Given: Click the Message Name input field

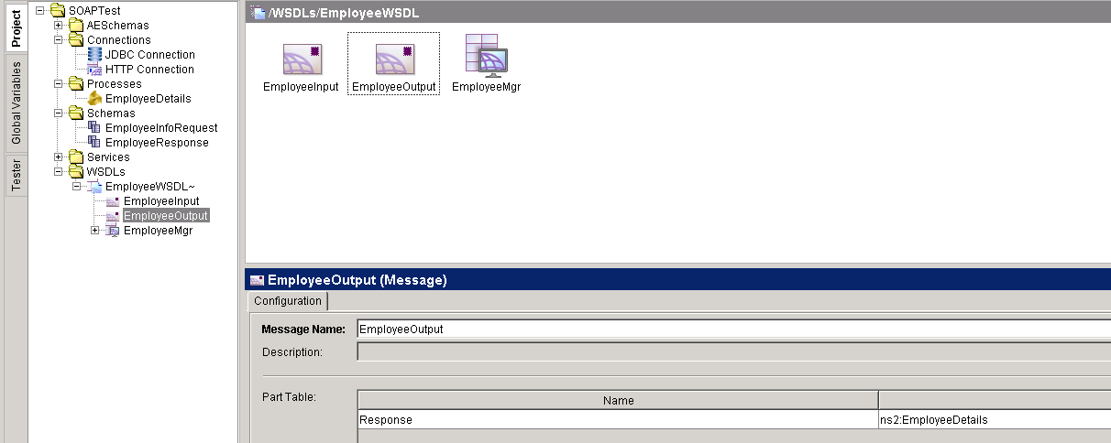Looking at the screenshot, I should tap(733, 330).
